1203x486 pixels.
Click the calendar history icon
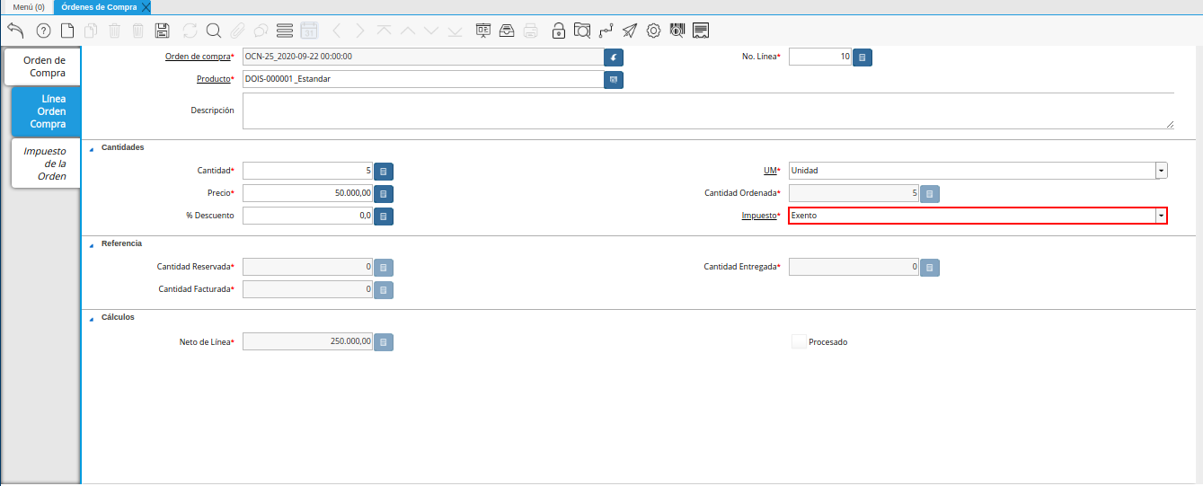click(x=309, y=31)
